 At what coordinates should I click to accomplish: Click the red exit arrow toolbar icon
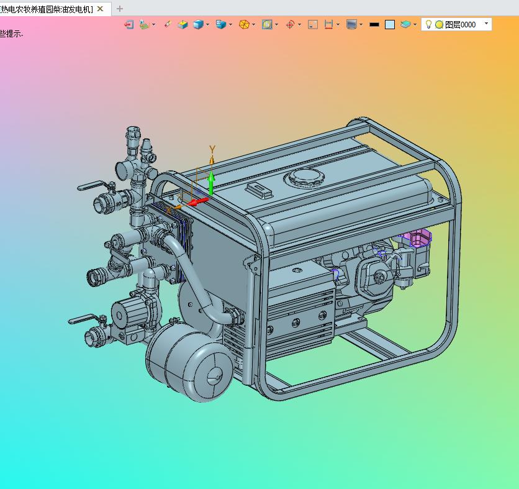coord(129,24)
